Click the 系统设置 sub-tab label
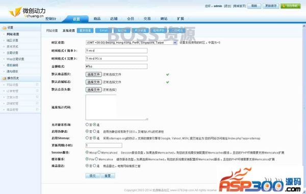The height and width of the screenshot is (194, 306). coord(69,31)
